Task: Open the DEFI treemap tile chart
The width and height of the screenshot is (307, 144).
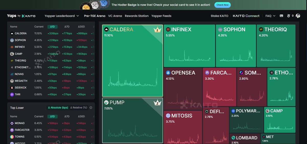Action: coord(216,126)
